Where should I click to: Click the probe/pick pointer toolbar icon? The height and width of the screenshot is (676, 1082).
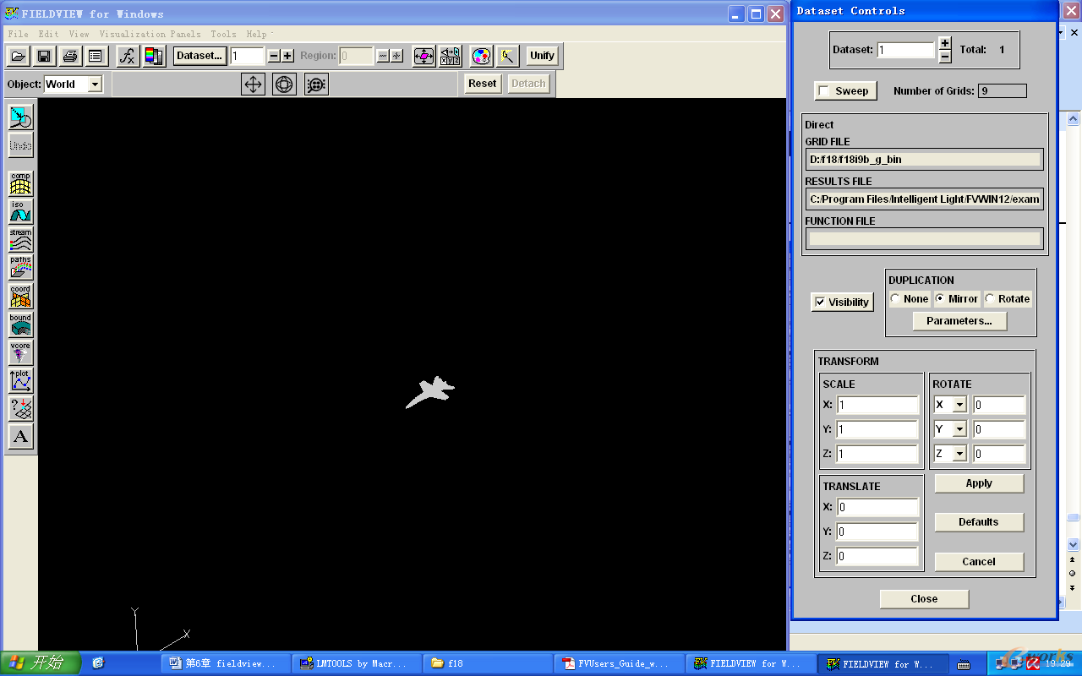507,56
